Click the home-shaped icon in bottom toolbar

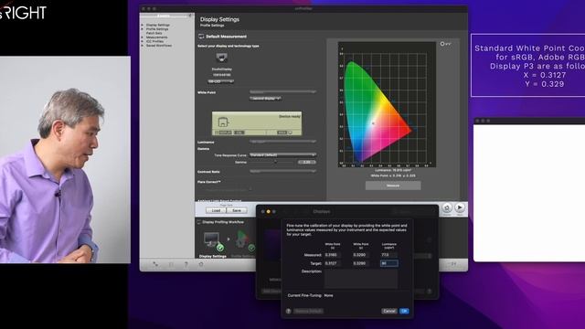click(201, 264)
